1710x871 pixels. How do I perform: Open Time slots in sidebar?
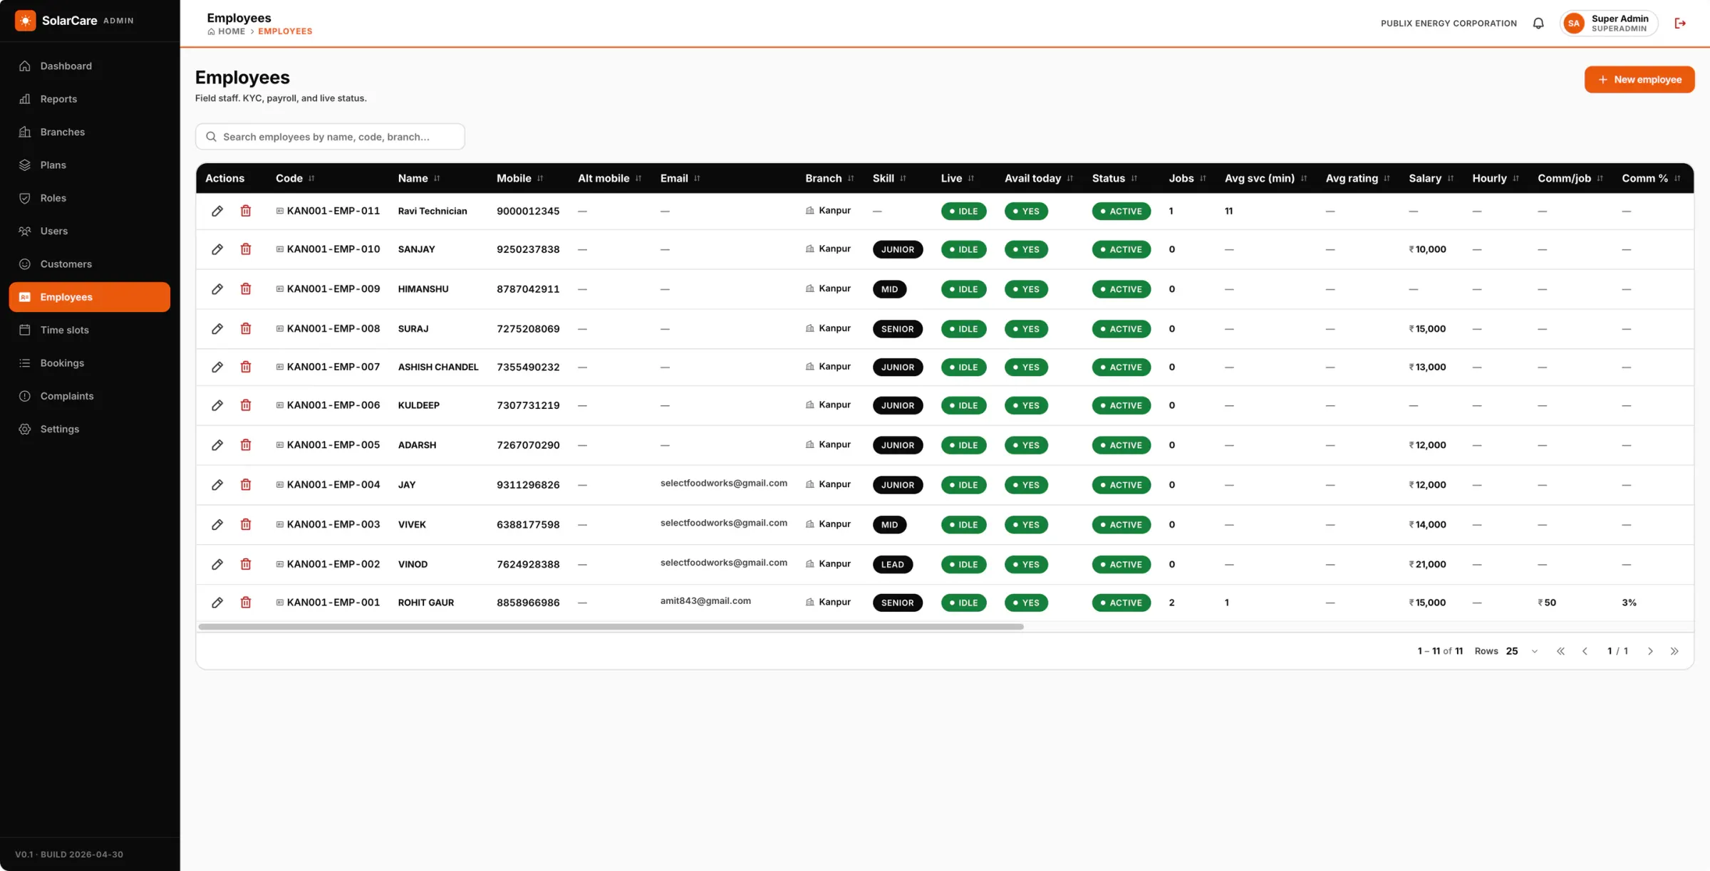point(90,330)
